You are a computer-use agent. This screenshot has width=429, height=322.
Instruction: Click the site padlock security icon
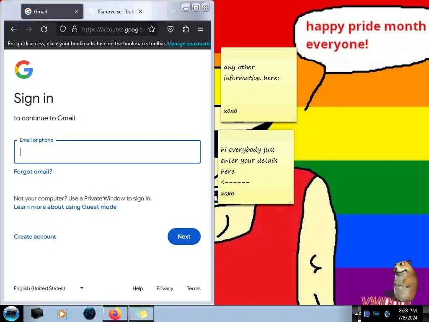pyautogui.click(x=75, y=29)
